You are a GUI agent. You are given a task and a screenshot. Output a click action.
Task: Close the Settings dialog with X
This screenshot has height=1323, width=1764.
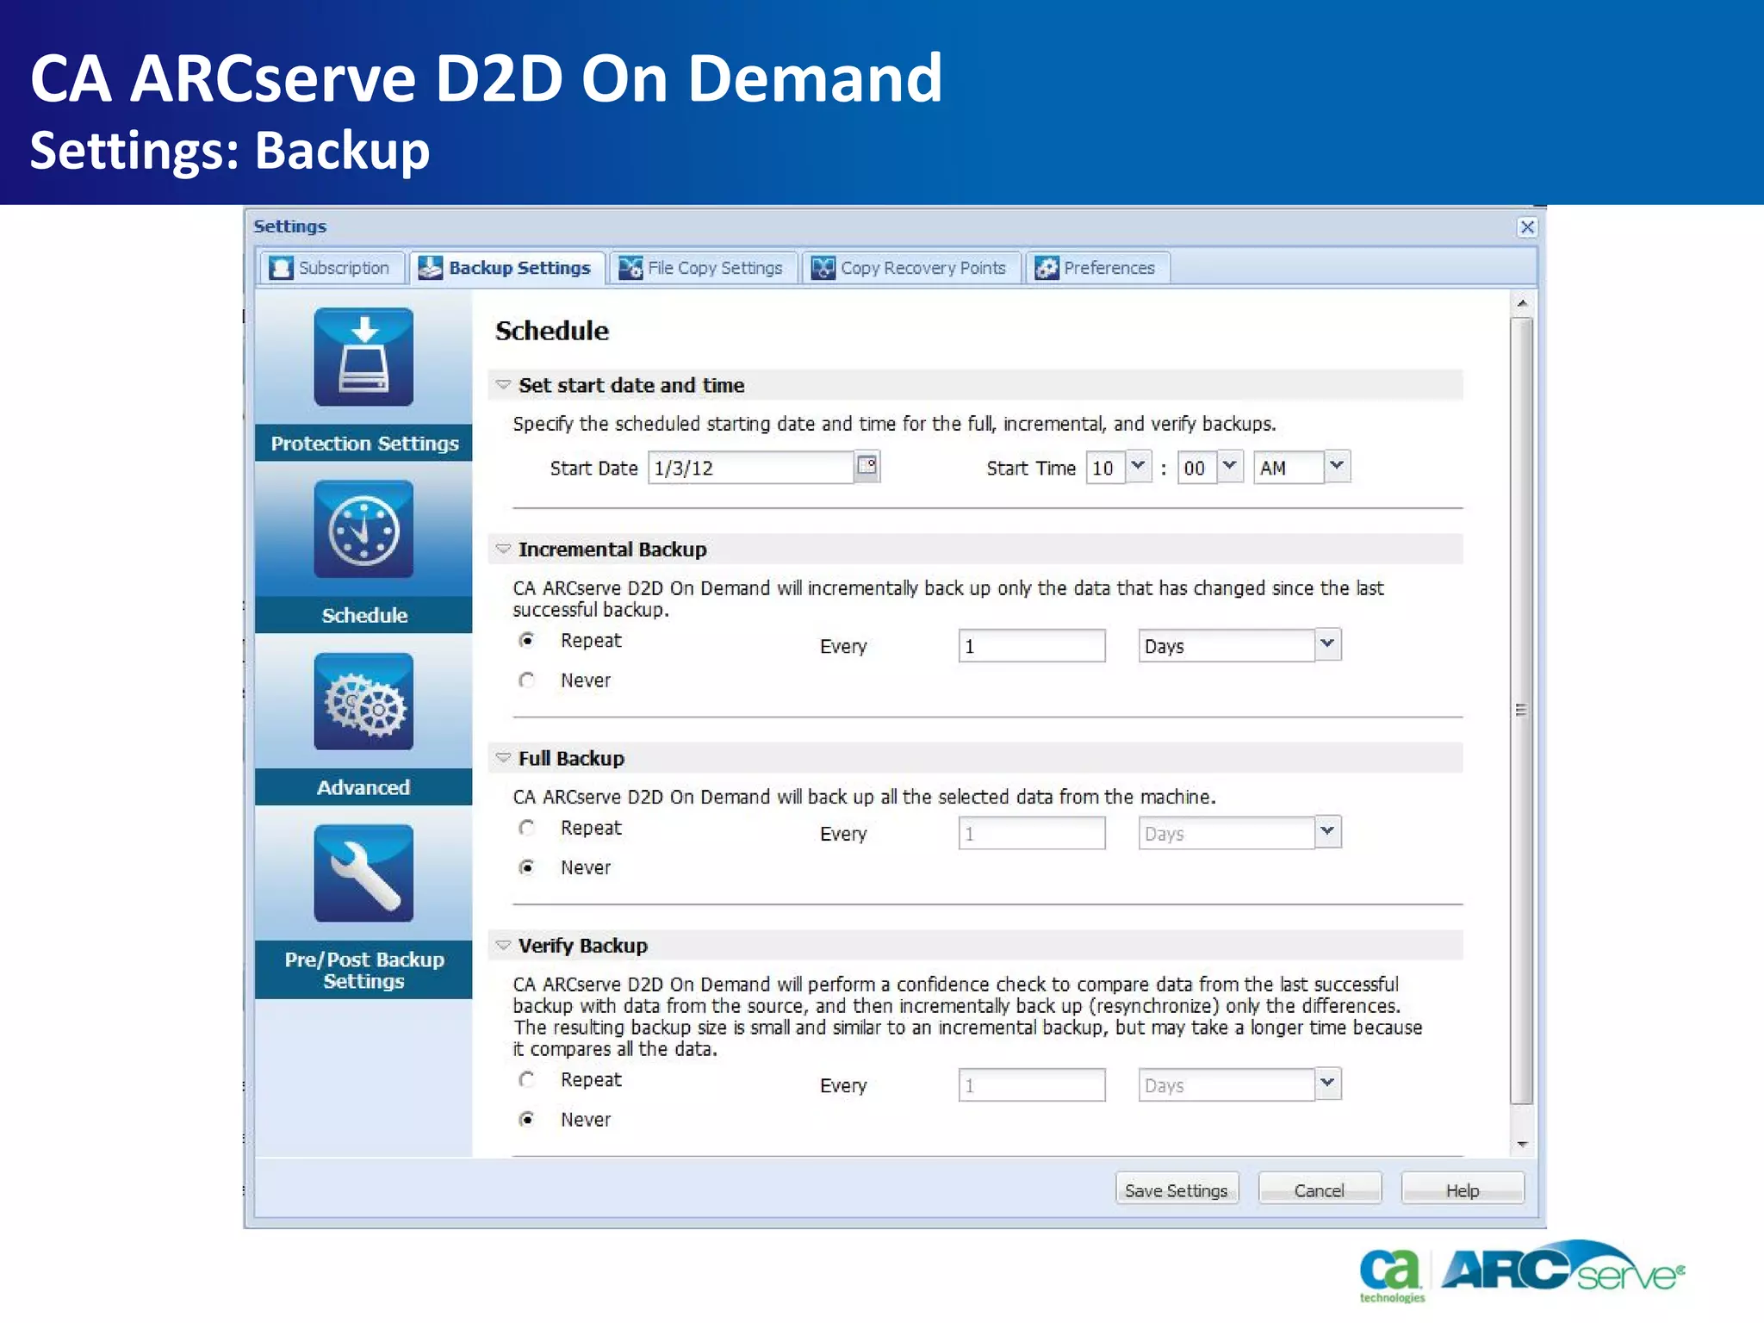tap(1527, 227)
